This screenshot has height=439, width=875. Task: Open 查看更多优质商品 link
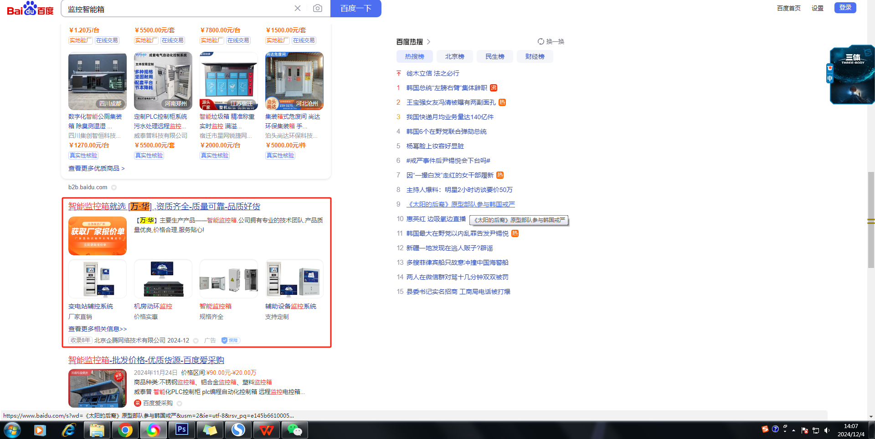click(x=97, y=168)
